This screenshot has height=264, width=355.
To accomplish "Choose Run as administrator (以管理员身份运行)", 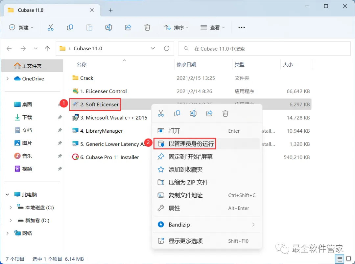I will tap(206, 143).
